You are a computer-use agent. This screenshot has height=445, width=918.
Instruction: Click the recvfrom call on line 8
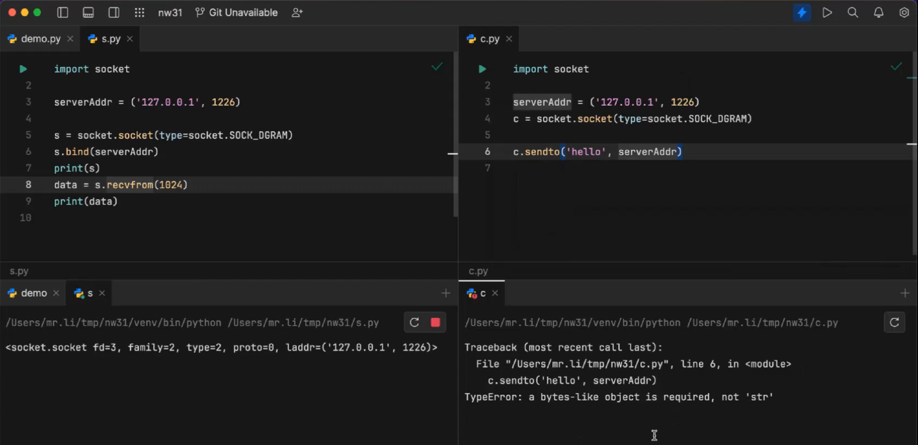click(x=130, y=185)
